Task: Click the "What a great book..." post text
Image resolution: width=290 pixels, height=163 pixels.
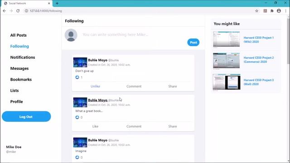Action: (x=89, y=111)
